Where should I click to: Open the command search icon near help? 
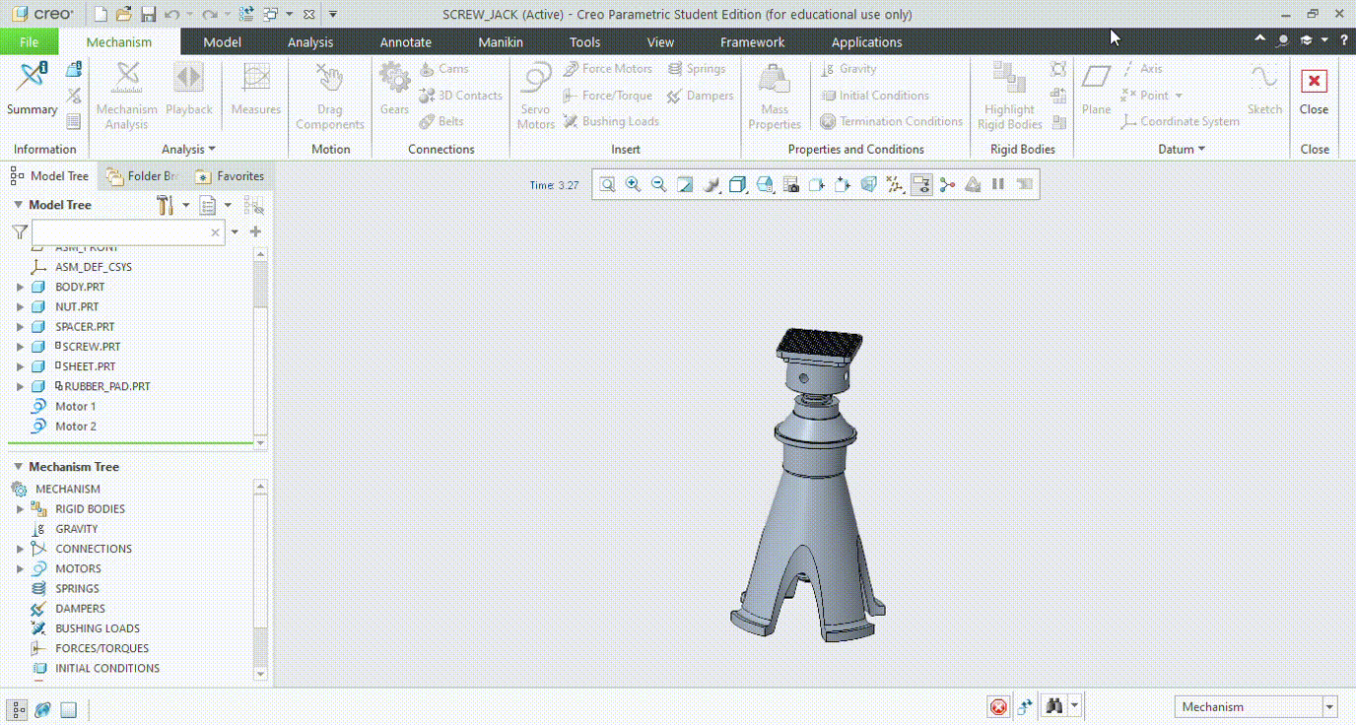pos(1282,40)
